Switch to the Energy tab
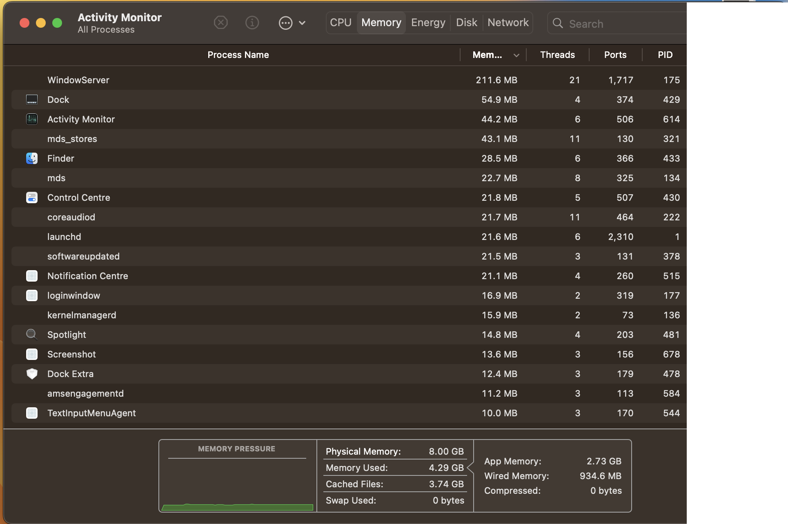Screen dimensions: 788x524 pos(428,22)
